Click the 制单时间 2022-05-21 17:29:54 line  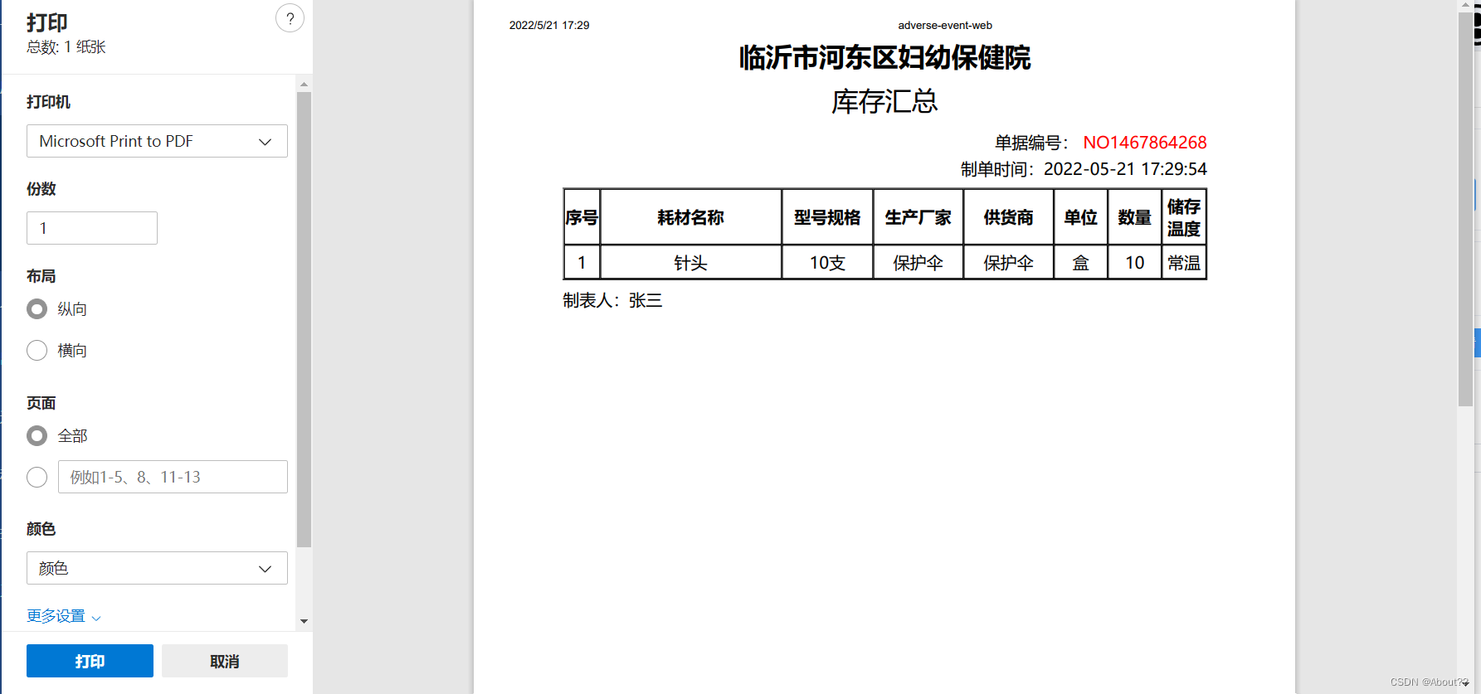coord(1084,169)
